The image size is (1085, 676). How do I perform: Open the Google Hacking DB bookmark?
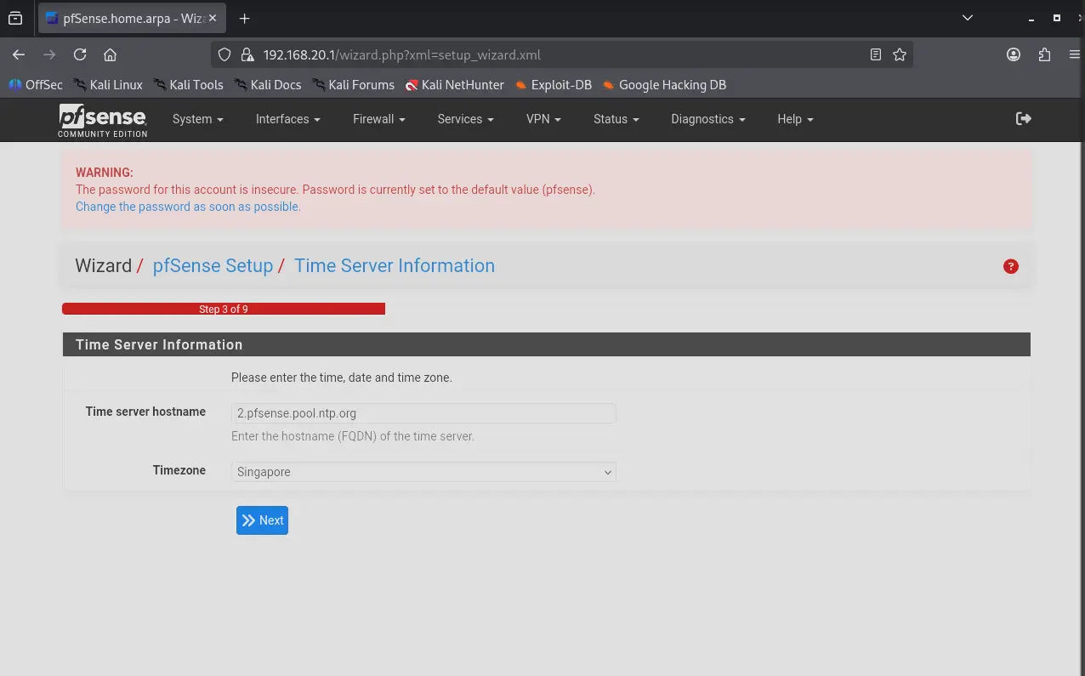pyautogui.click(x=665, y=85)
